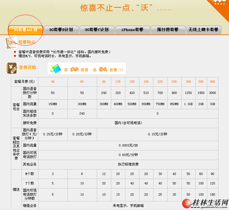The height and width of the screenshot is (210, 229).
Task: Switch to the 3G套餐C计划 tab
Action: coord(97,30)
